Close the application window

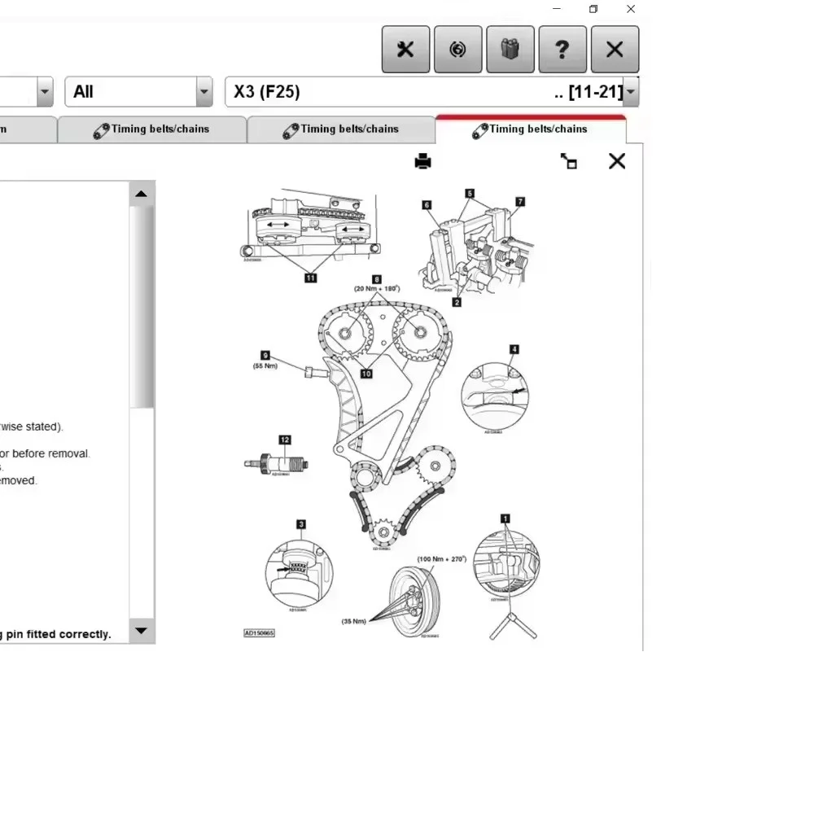631,9
